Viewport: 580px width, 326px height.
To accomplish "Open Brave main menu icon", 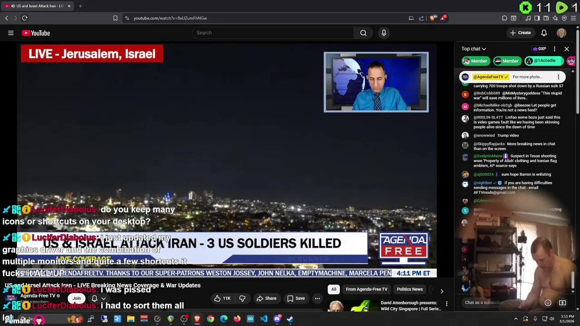I will point(573,18).
